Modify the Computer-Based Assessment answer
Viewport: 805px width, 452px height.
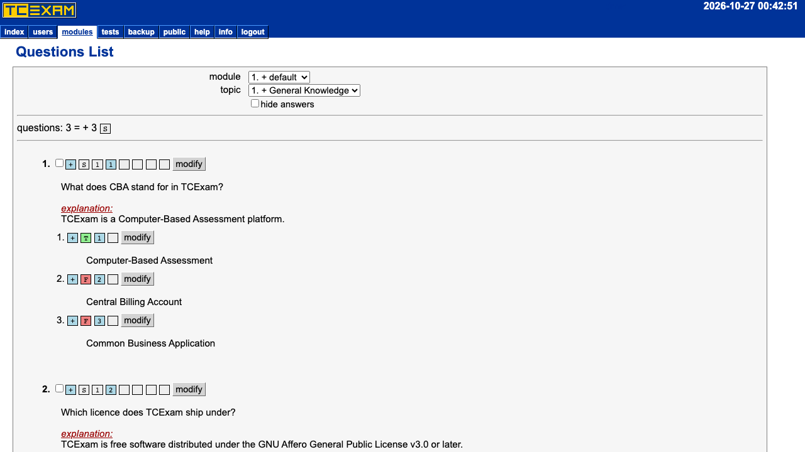pos(138,237)
